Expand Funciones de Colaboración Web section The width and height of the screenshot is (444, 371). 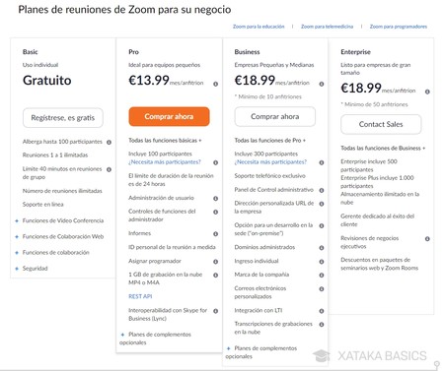(60, 236)
